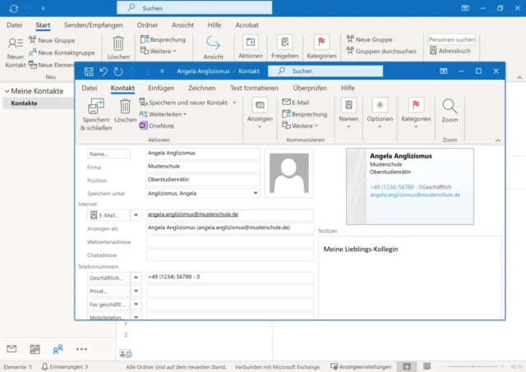Toggle the reading view button in status bar
The height and width of the screenshot is (372, 526).
(426, 366)
